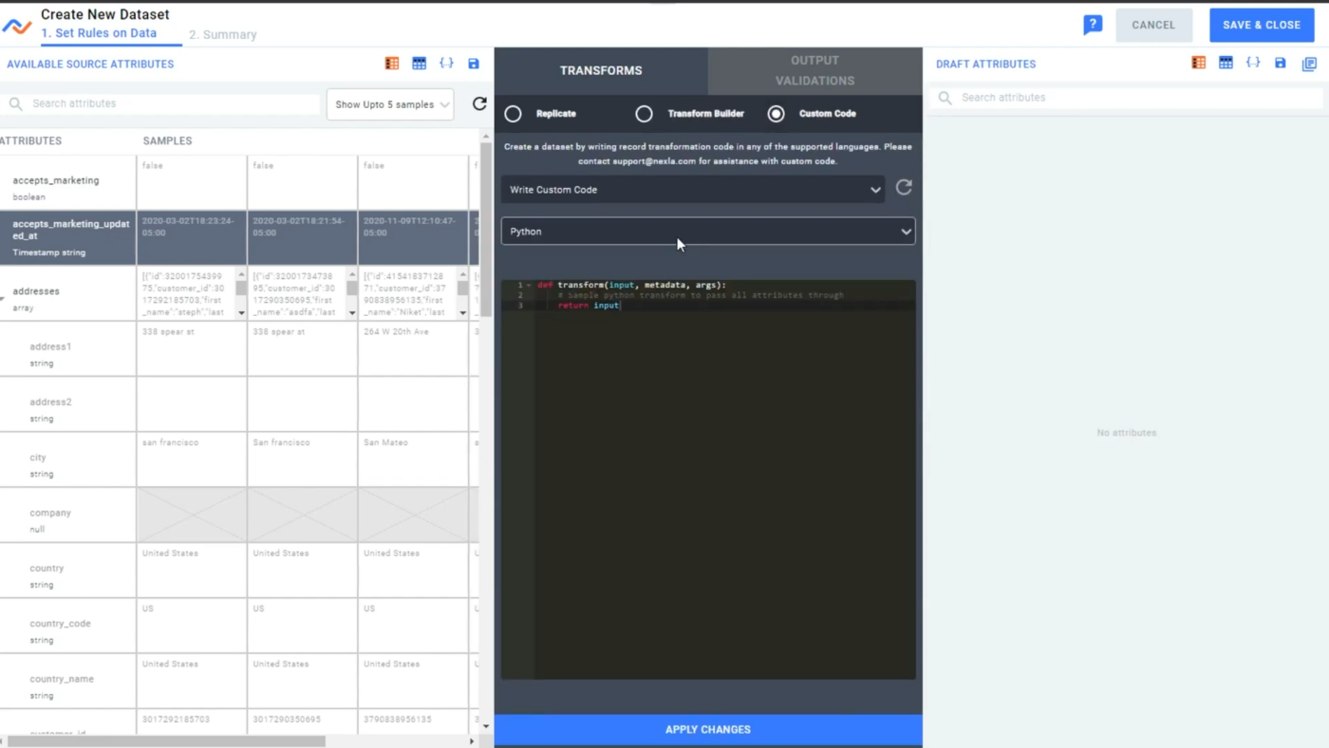Open JSON view for draft attributes
The height and width of the screenshot is (748, 1329).
click(x=1253, y=63)
